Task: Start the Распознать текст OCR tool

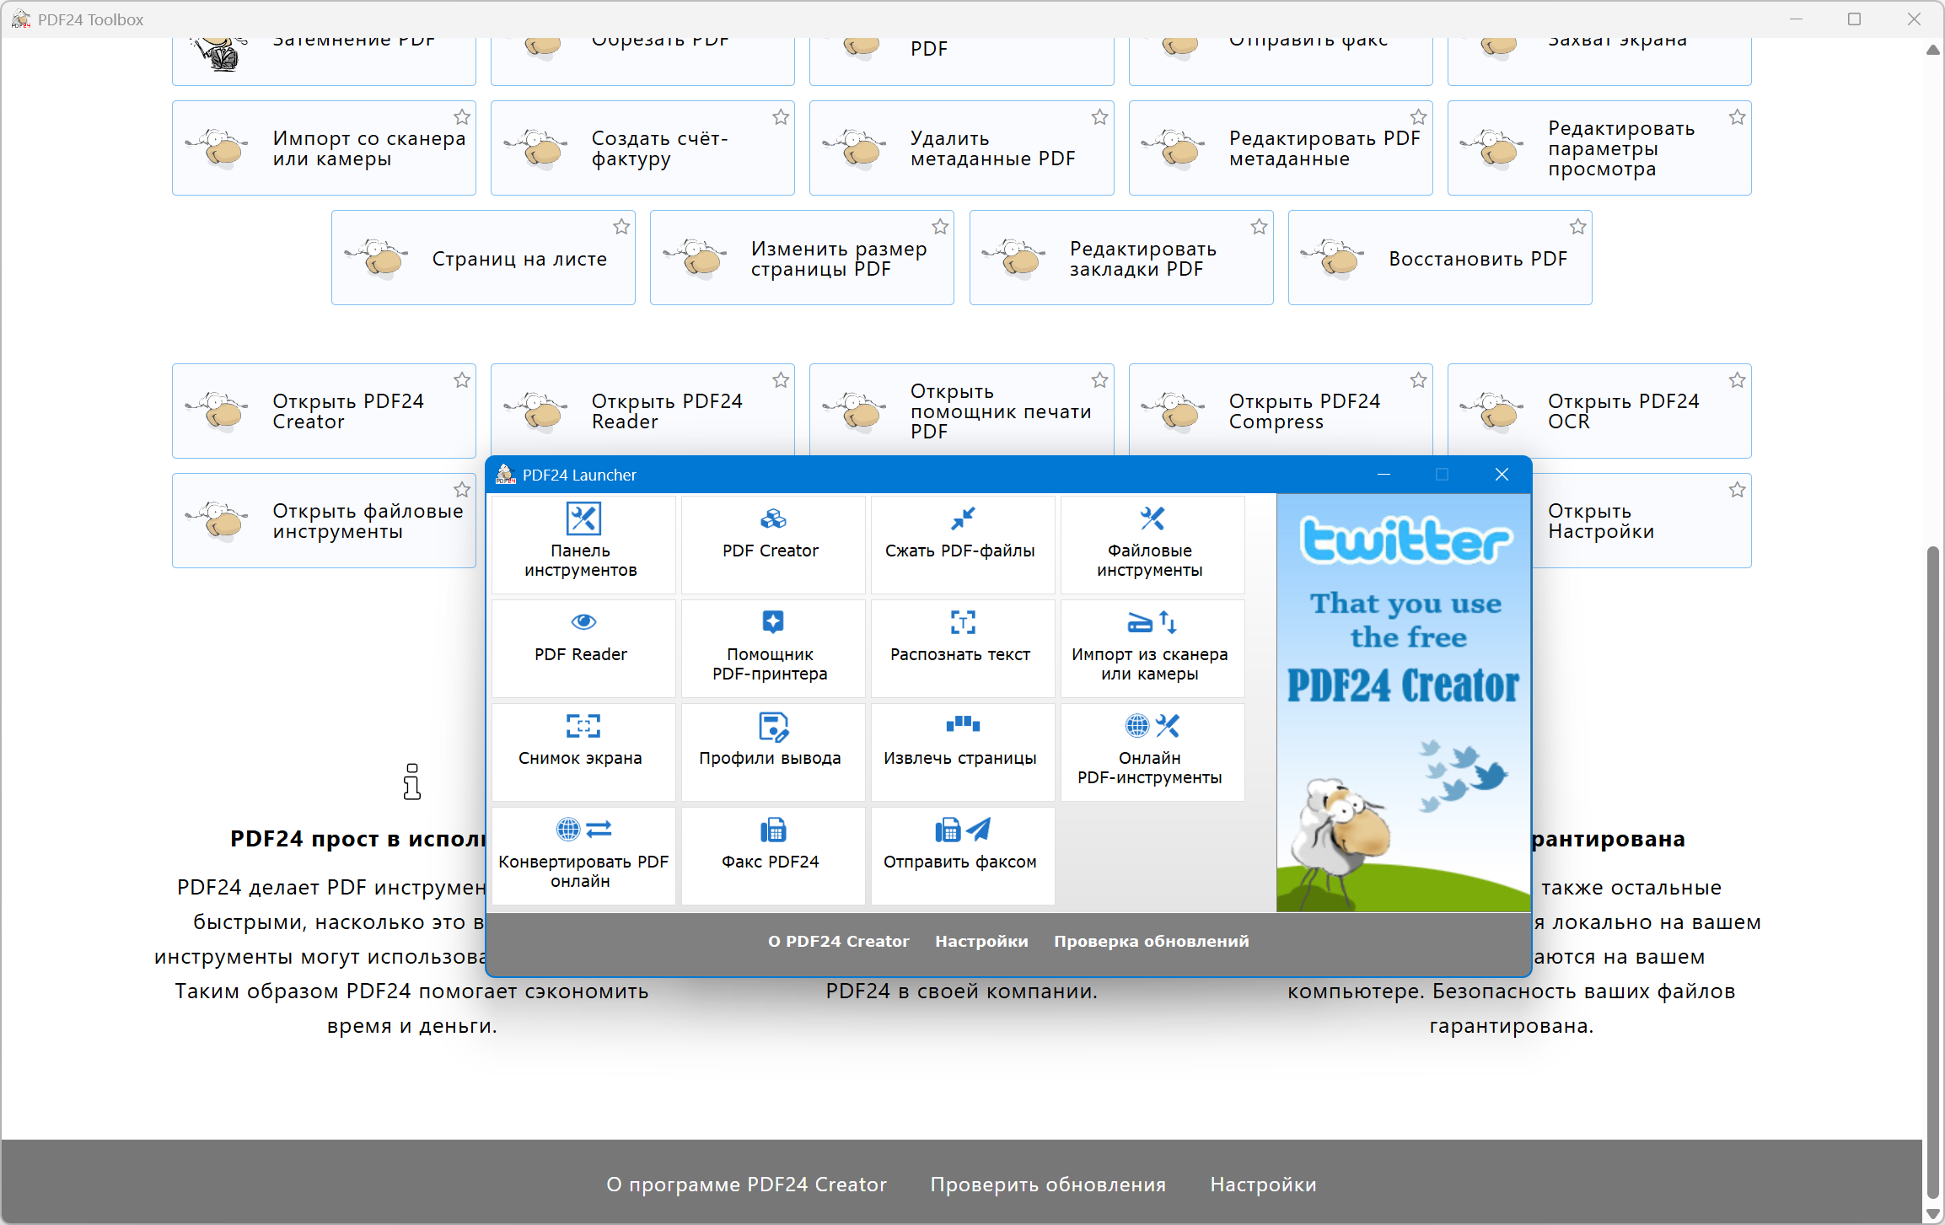Action: point(961,647)
